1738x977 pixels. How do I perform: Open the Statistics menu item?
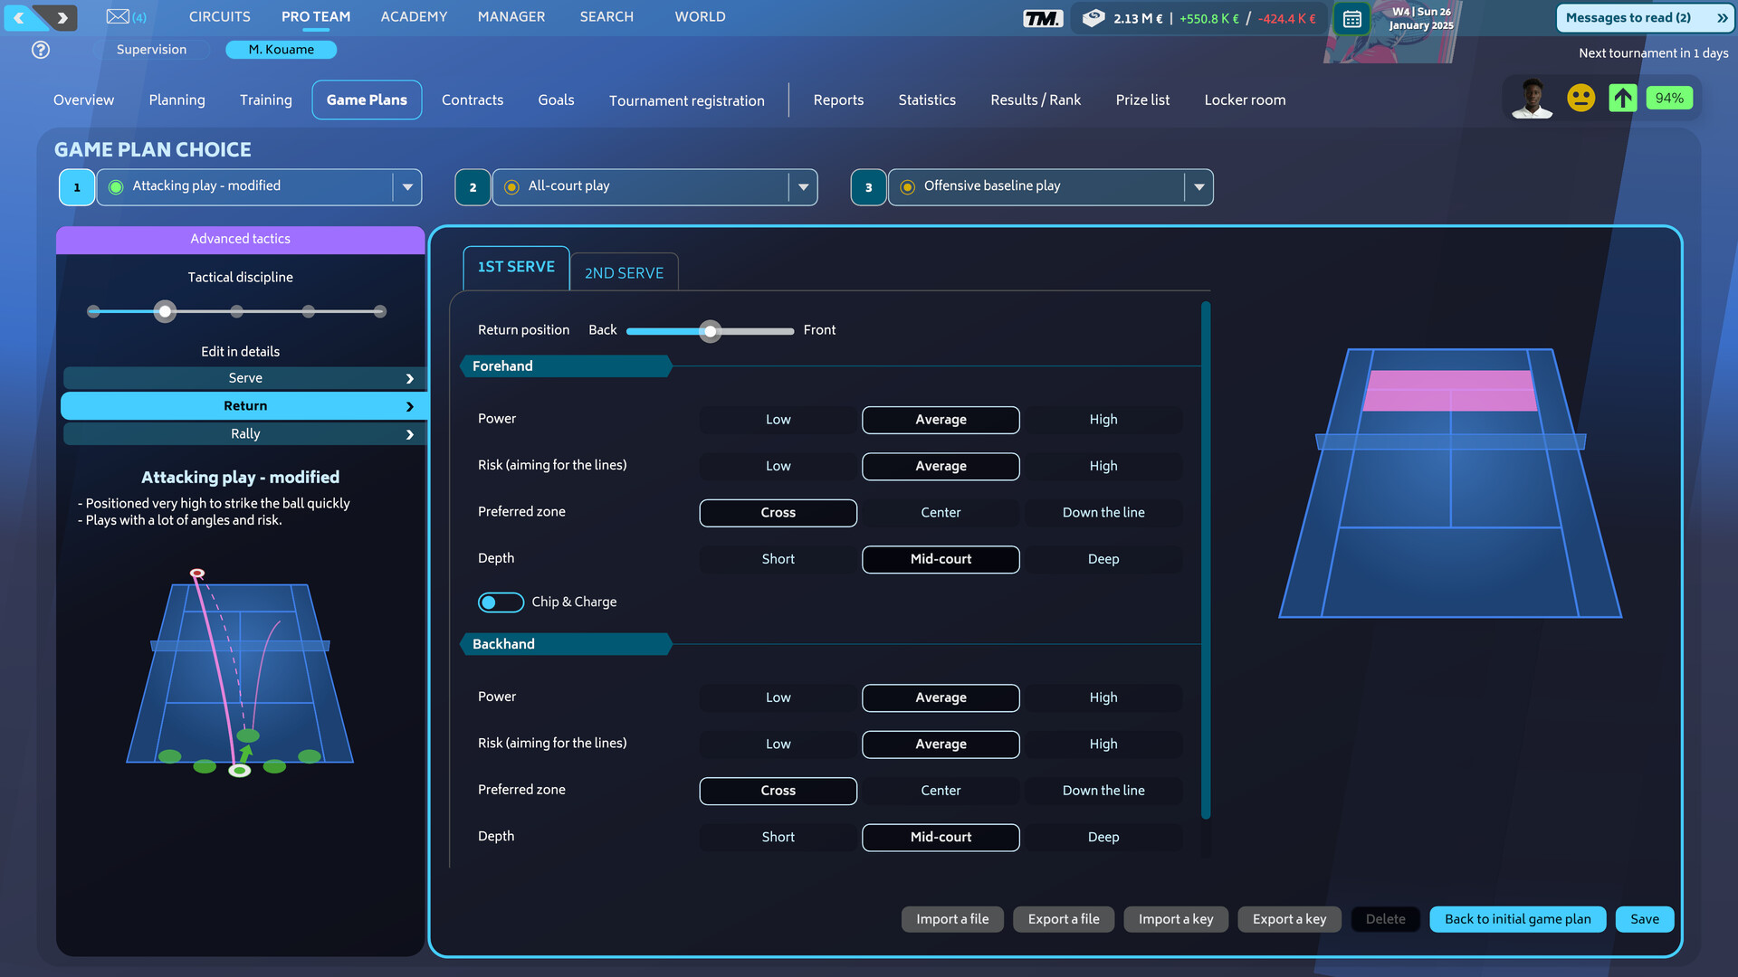click(927, 100)
